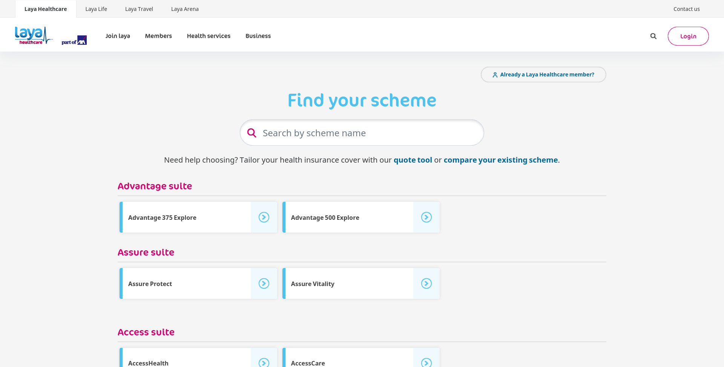Click arrow icon on AccessCare card
The width and height of the screenshot is (724, 367).
(426, 362)
